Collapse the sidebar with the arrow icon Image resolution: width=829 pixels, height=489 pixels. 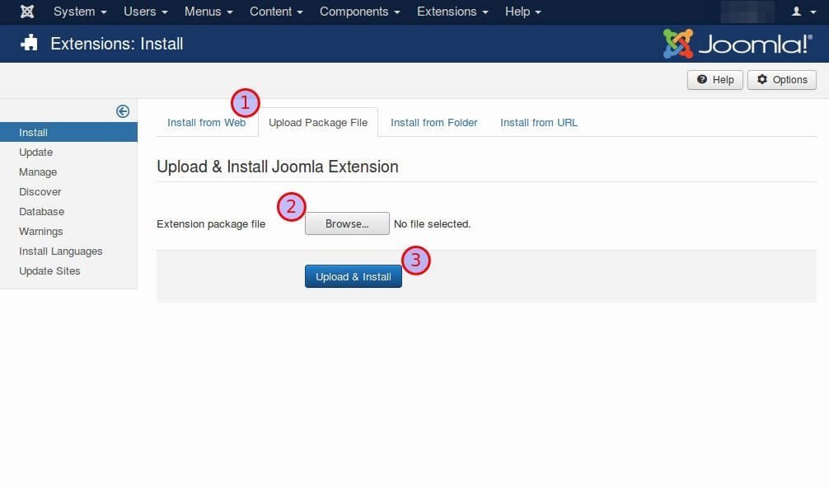tap(123, 111)
